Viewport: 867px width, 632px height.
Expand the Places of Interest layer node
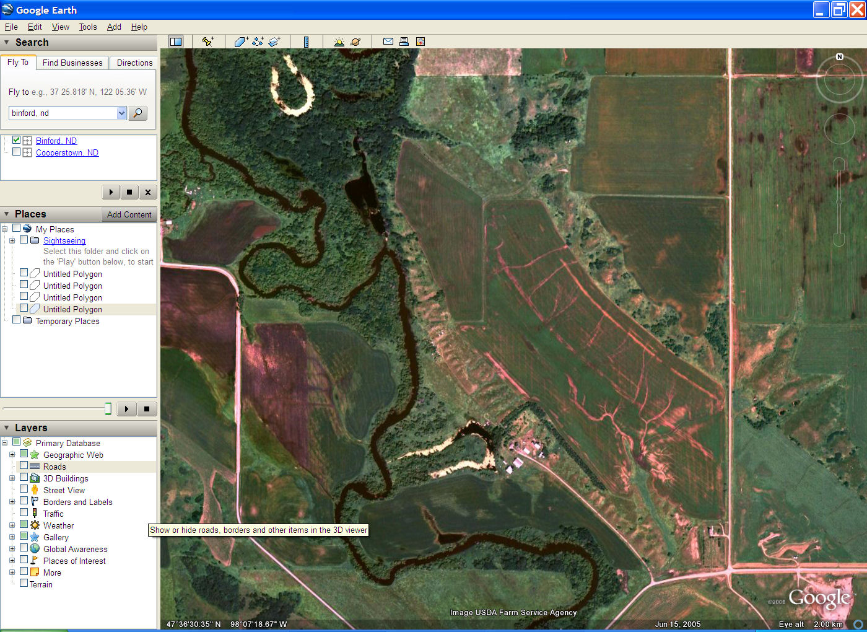click(12, 561)
